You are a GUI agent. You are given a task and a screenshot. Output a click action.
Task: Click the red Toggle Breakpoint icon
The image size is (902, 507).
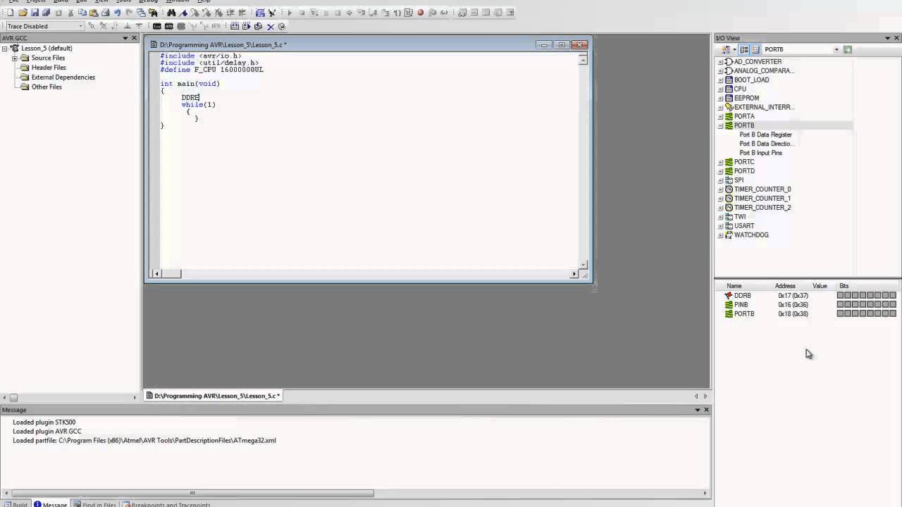(421, 13)
